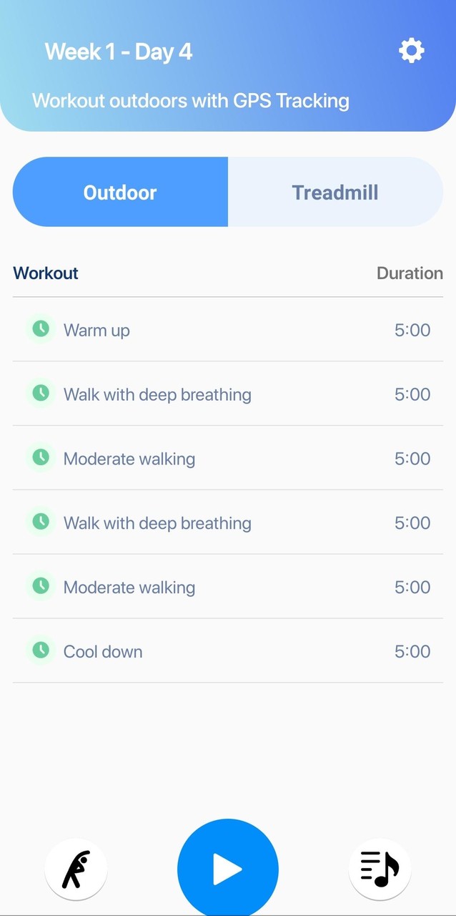Image resolution: width=456 pixels, height=916 pixels.
Task: Click the clock icon beside Walk with deep breathing
Action: pos(41,393)
